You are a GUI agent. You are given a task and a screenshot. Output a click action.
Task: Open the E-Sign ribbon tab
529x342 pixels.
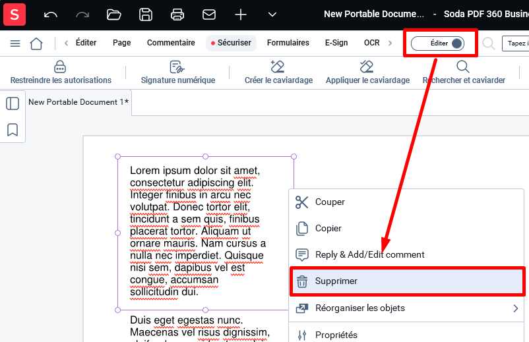coord(336,43)
